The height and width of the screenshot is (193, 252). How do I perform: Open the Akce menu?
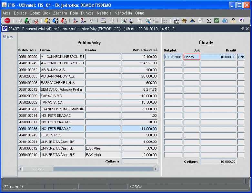[x=6, y=13]
